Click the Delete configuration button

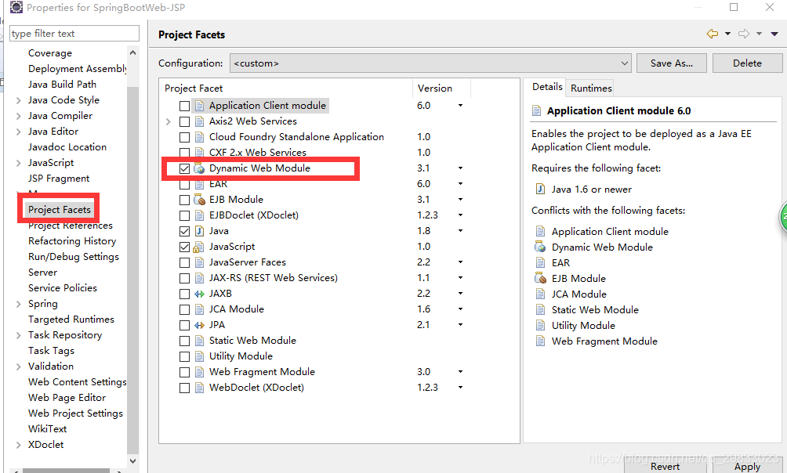pyautogui.click(x=747, y=63)
